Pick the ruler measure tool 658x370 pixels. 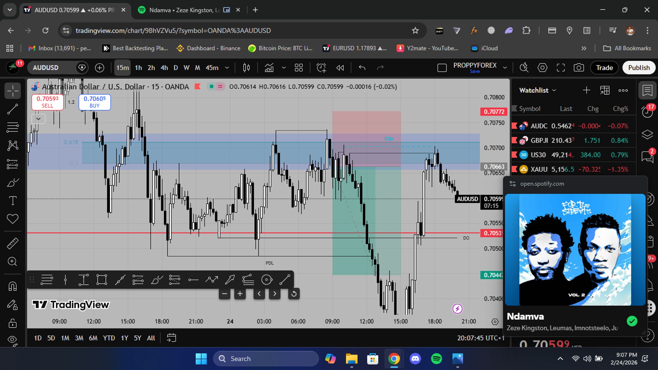pos(12,243)
